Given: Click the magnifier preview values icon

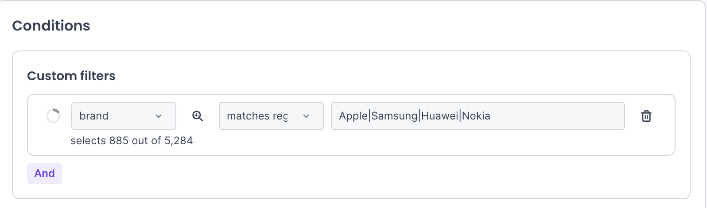Looking at the screenshot, I should click(x=198, y=116).
